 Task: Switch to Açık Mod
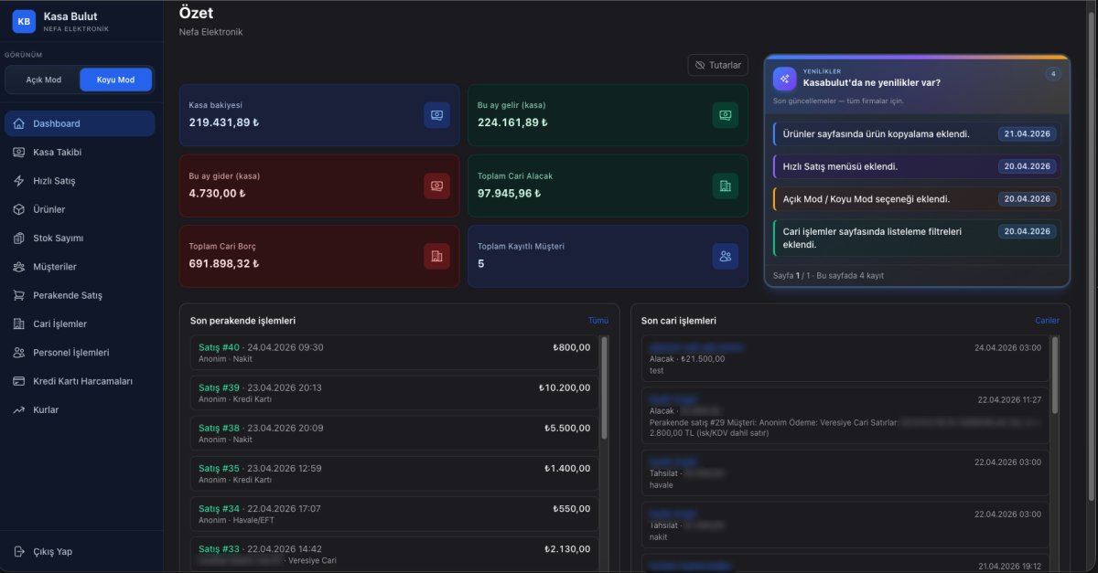[43, 80]
